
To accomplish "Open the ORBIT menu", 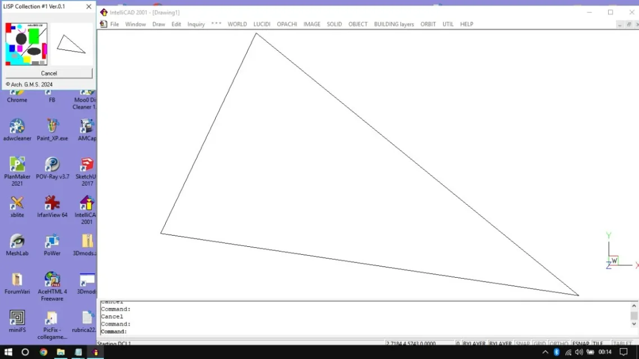I will pos(428,24).
